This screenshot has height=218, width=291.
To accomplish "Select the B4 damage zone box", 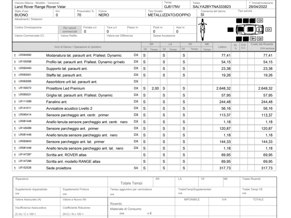I will coord(253,39).
